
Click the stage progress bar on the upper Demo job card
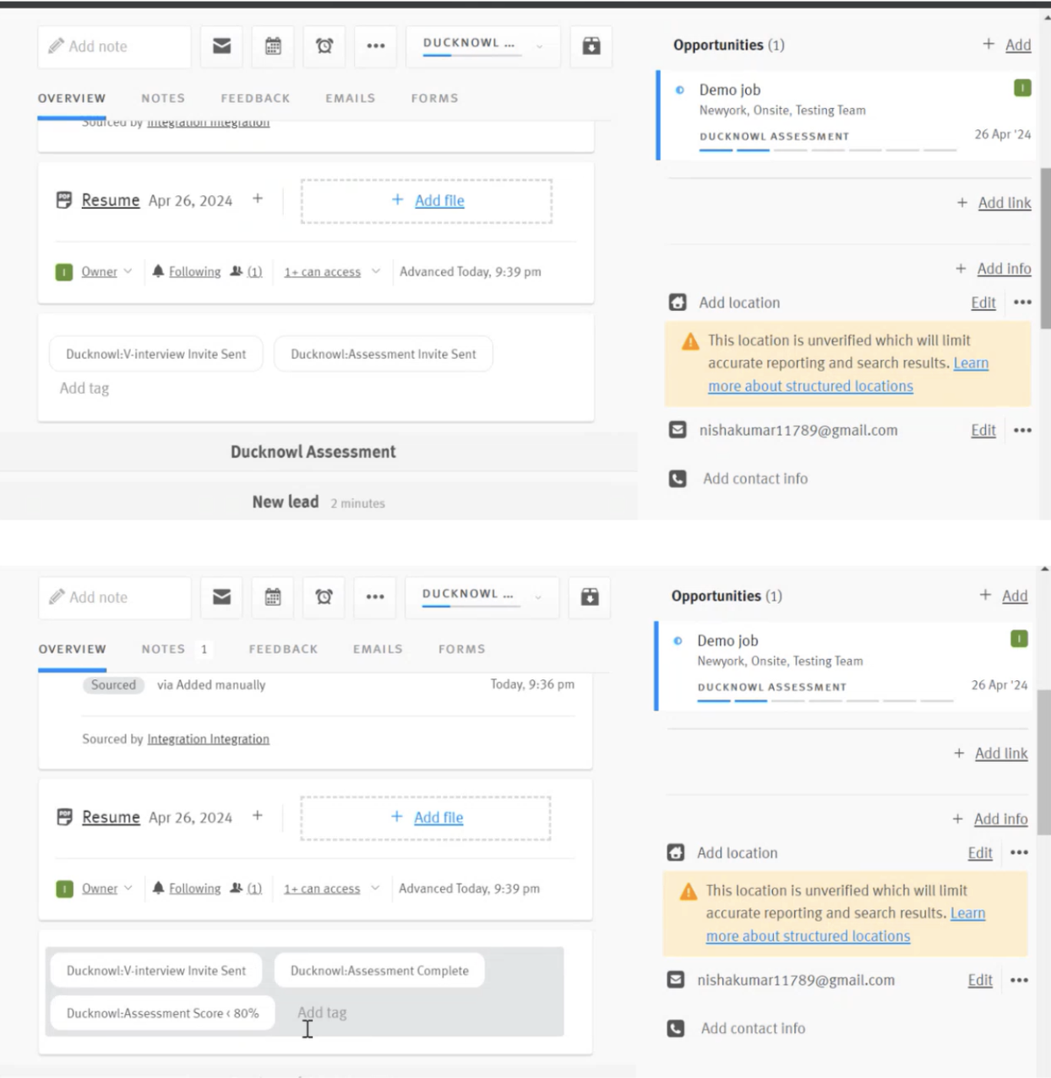[827, 150]
